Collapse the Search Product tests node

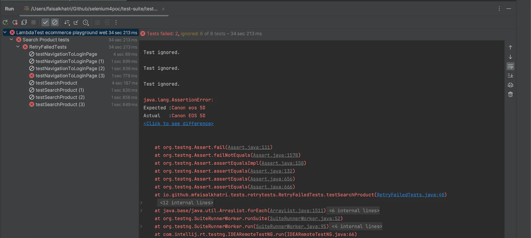[x=12, y=40]
